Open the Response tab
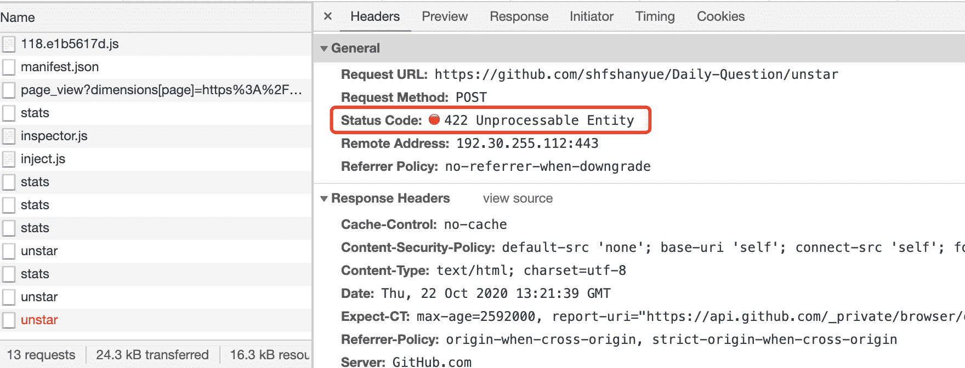Image resolution: width=965 pixels, height=368 pixels. (519, 16)
